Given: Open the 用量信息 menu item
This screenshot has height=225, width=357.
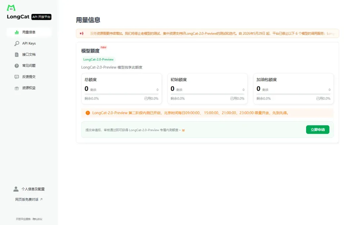Looking at the screenshot, I should 29,32.
